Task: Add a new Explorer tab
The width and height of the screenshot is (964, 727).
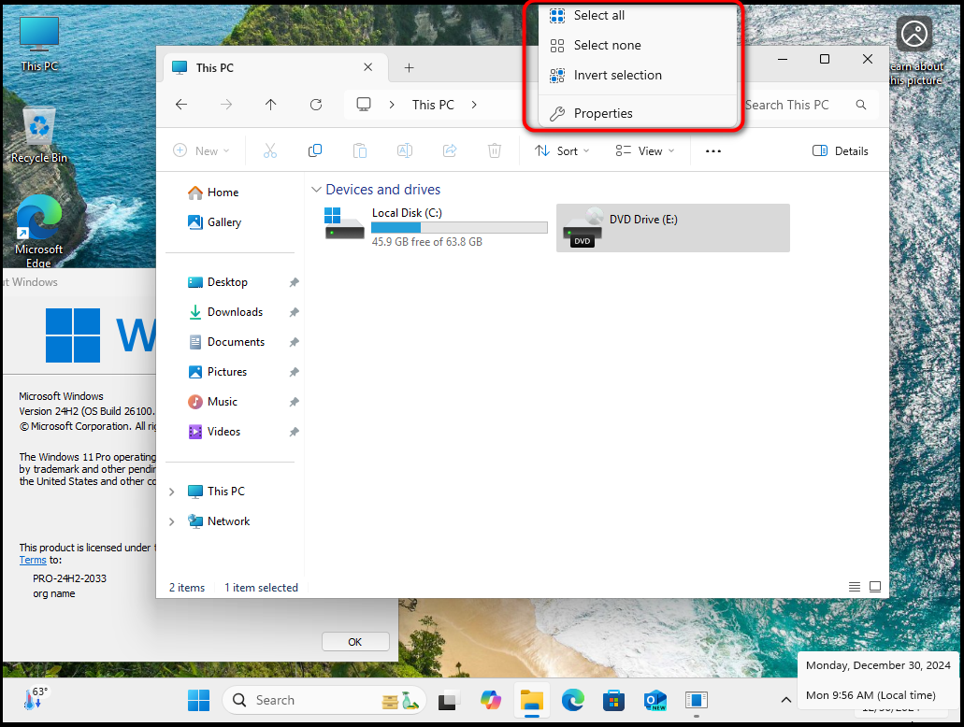Action: (x=409, y=67)
